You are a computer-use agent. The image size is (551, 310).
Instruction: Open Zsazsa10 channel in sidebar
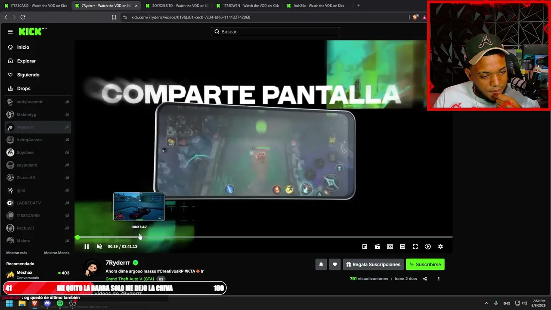[x=38, y=178]
